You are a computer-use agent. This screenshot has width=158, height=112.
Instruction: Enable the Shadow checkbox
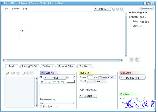tap(41, 107)
